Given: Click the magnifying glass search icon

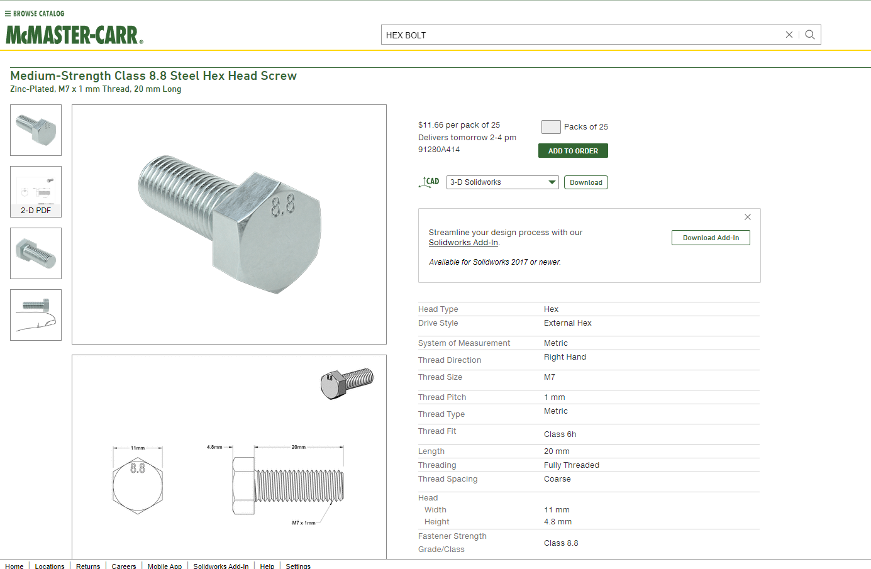Looking at the screenshot, I should (x=810, y=35).
